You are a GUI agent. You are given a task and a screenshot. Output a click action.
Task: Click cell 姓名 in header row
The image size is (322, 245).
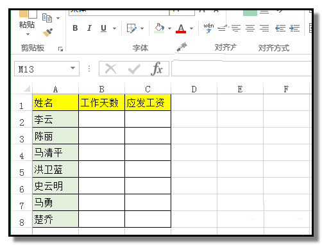[55, 103]
